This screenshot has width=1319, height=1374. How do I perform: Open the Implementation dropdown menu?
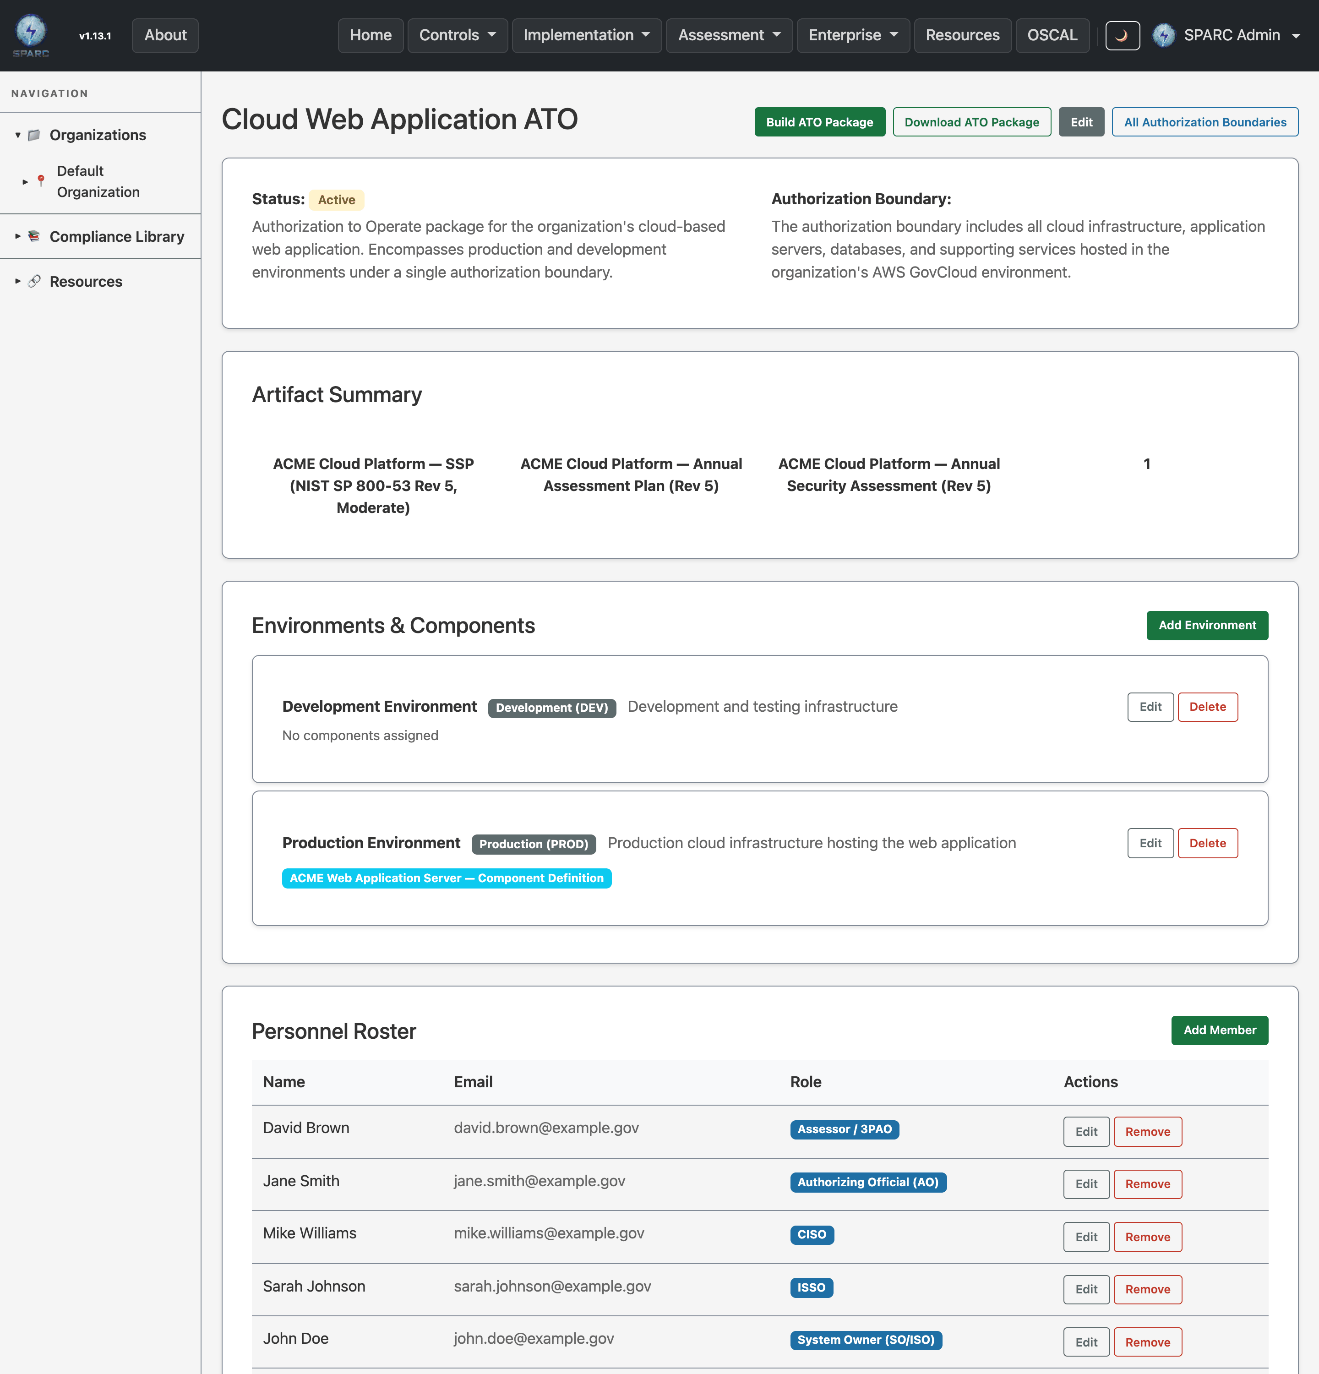click(587, 35)
